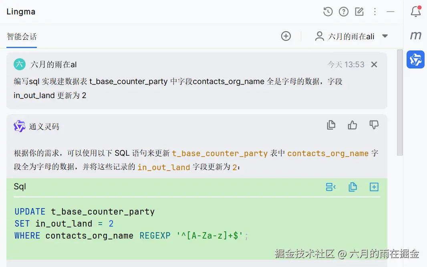Click the user avatar icon by 六月的雨在ali

(319, 36)
